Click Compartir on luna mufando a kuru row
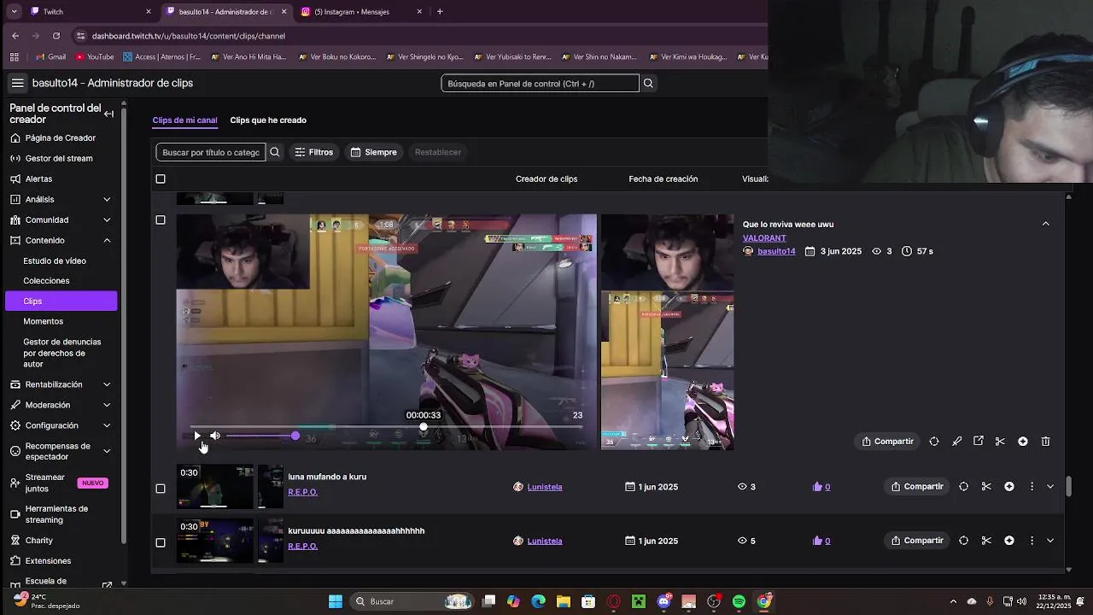1093x615 pixels. pyautogui.click(x=917, y=487)
